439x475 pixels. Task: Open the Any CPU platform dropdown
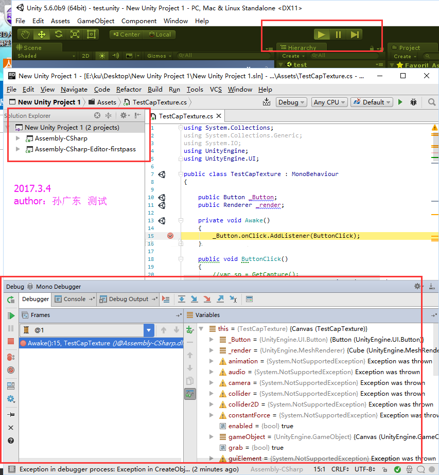(x=329, y=102)
